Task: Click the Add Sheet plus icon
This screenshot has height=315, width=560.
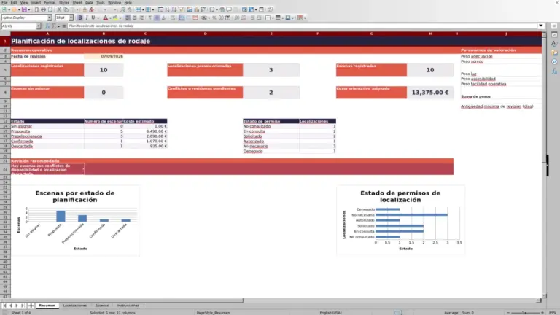Action: click(x=31, y=306)
